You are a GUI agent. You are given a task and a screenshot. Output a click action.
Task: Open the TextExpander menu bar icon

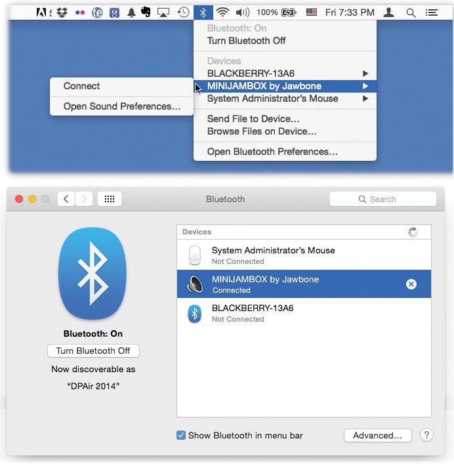coord(97,13)
